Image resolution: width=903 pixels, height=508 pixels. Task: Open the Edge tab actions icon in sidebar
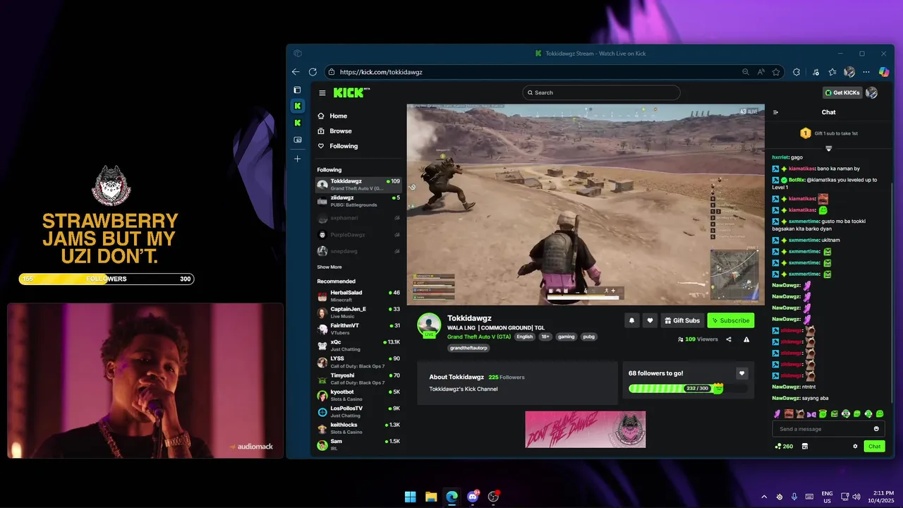click(x=297, y=90)
